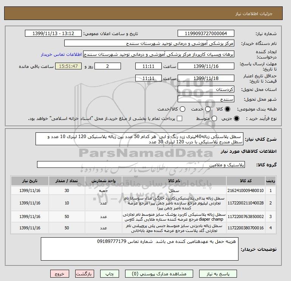
Task: Click the گروه کالا field پلاستیک و ملامین
Action: (141, 164)
